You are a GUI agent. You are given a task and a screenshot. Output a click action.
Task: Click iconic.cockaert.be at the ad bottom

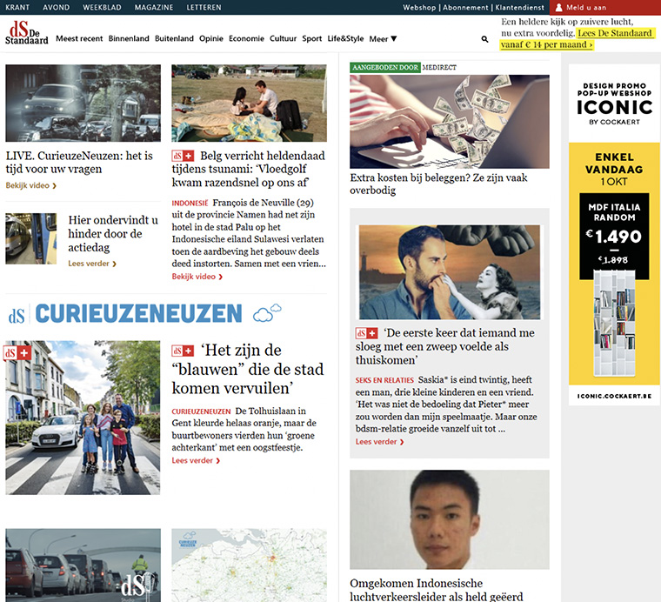[614, 397]
